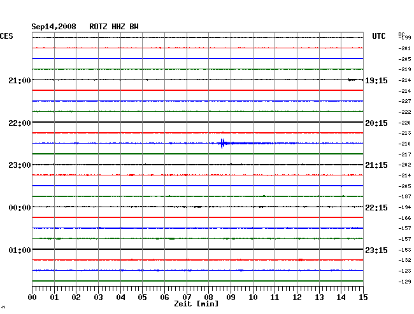The image size is (414, 314).
Task: Select the DC offset value "-217"
Action: [x=404, y=154]
